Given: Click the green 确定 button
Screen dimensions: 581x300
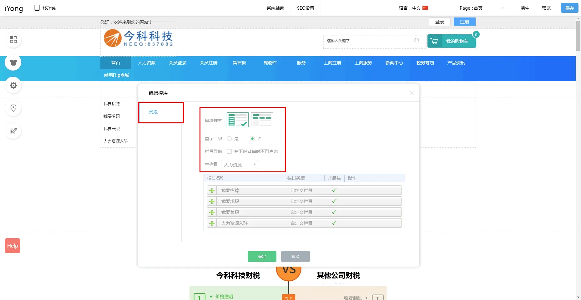Looking at the screenshot, I should [262, 256].
